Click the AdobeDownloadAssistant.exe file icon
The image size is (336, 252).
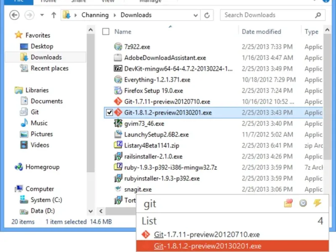[118, 58]
